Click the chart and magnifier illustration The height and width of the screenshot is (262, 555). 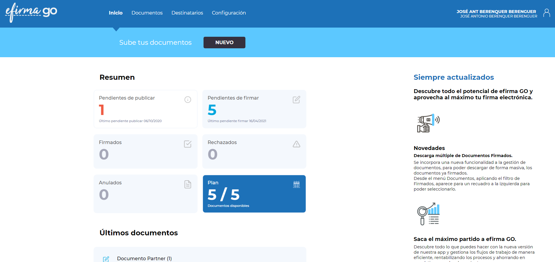click(428, 214)
